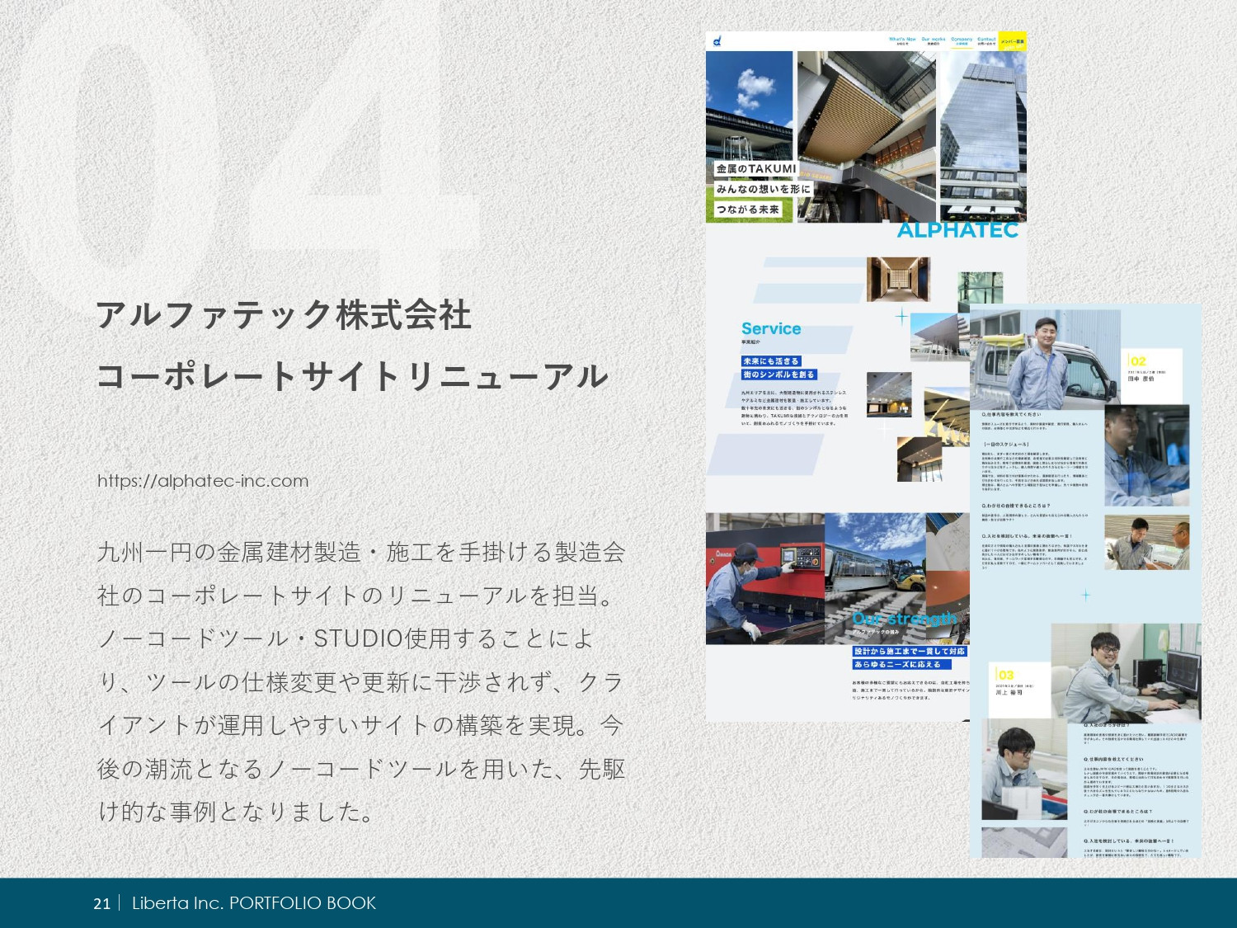Open the alphatec-inc.com URL link

coord(203,481)
